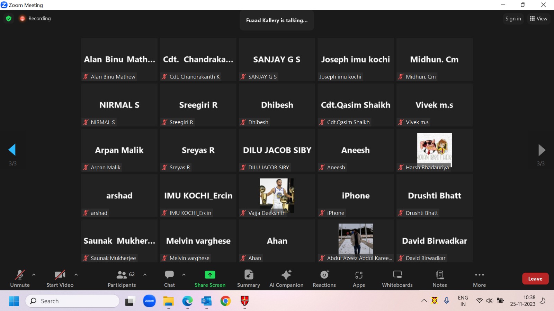
Task: Click the Sign in button
Action: point(513,19)
